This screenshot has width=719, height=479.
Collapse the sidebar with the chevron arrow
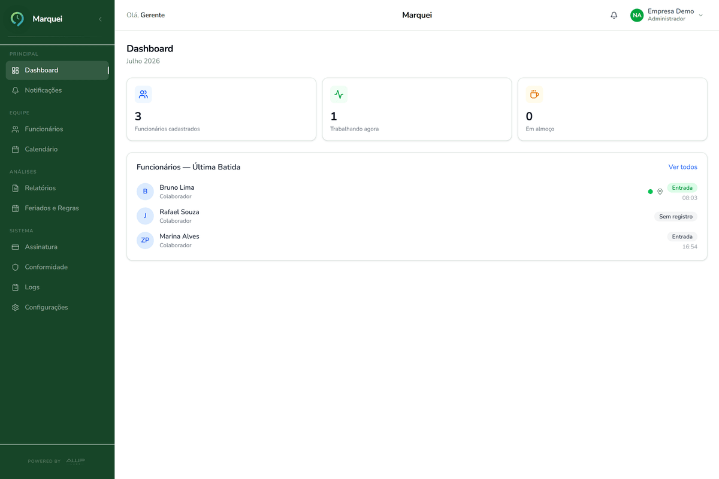[x=100, y=19]
